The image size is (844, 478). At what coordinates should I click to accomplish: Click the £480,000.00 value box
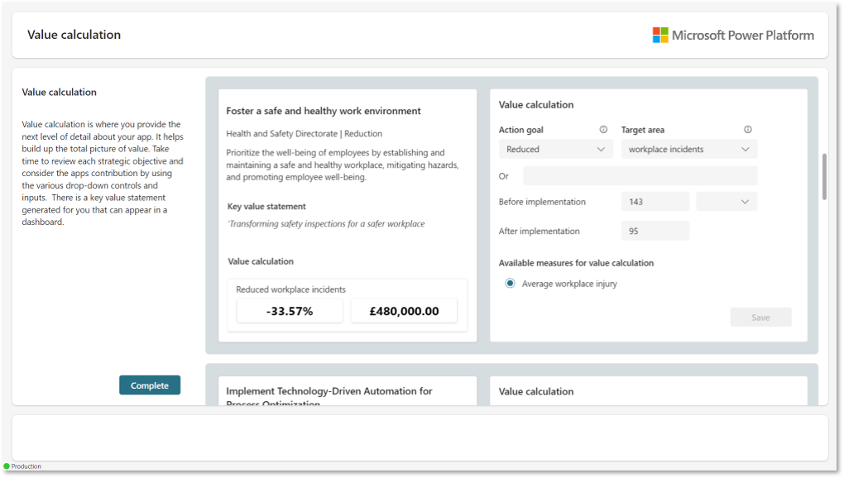[404, 312]
